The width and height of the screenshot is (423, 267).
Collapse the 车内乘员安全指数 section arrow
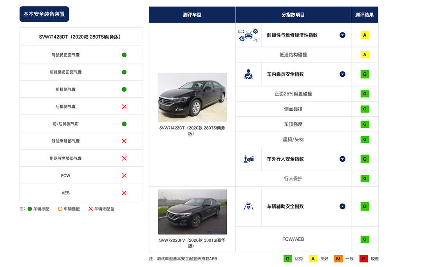coord(342,74)
